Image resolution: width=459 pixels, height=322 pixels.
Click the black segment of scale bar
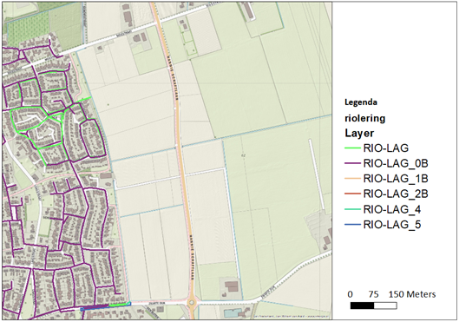pyautogui.click(x=362, y=306)
